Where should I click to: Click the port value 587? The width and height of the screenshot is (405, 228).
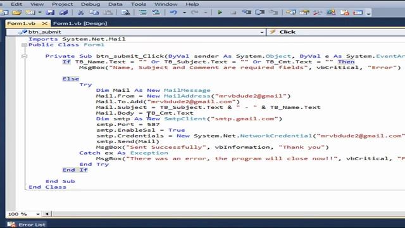[x=153, y=124]
